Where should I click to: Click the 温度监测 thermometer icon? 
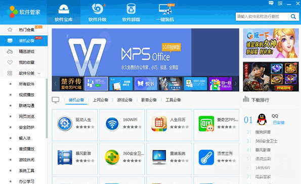(206, 157)
